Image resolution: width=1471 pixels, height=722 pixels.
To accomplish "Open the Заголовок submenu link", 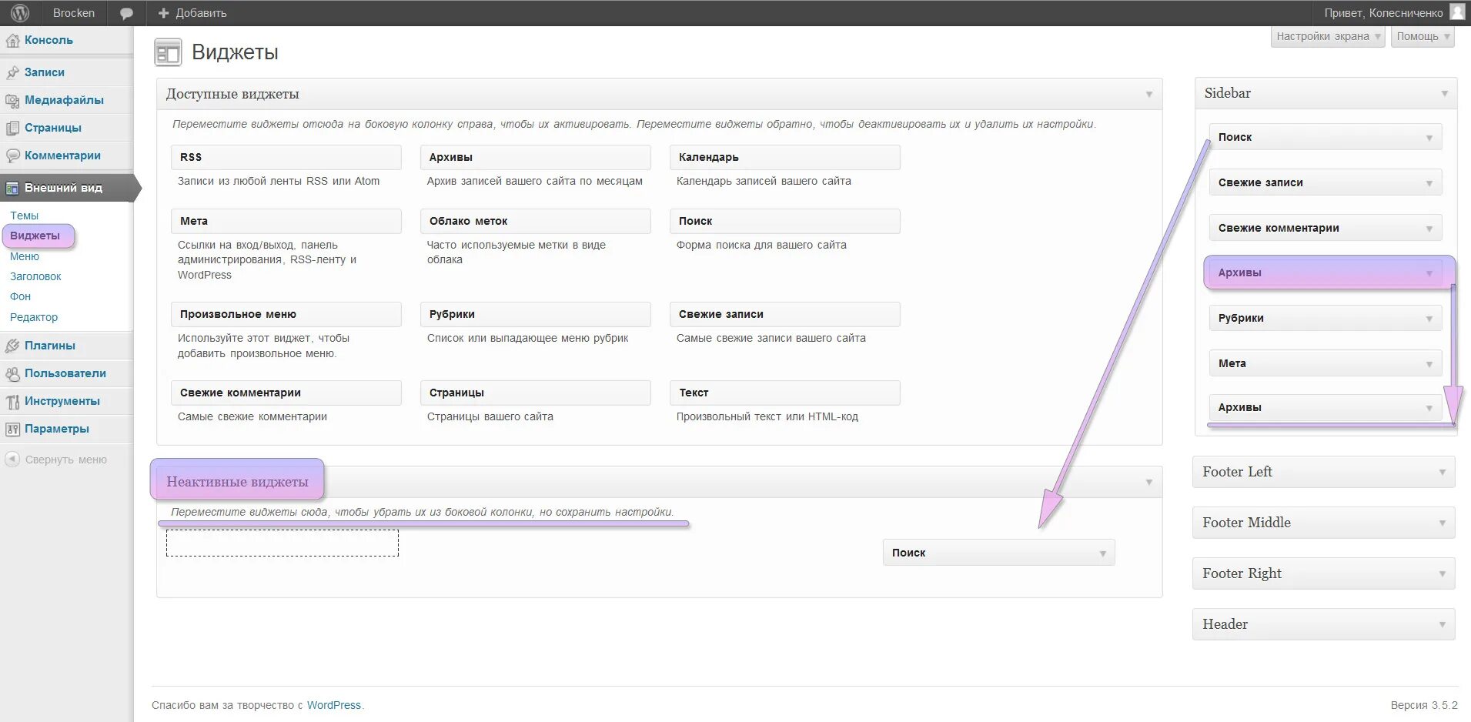I will coord(35,276).
